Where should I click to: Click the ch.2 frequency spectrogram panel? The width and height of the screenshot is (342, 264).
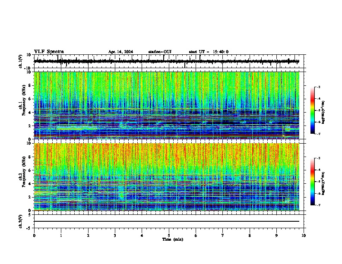167,177
